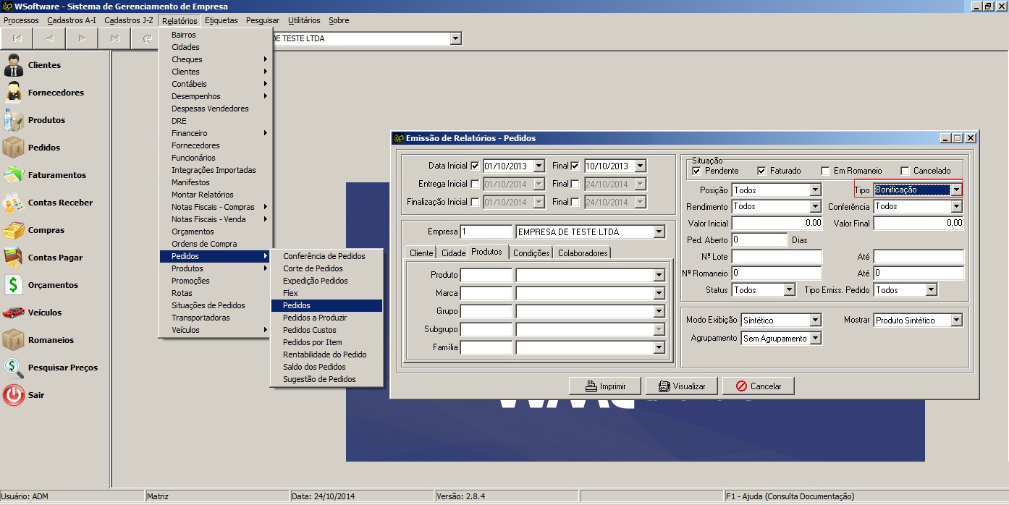
Task: Click the Nº Lote input field
Action: pos(777,257)
